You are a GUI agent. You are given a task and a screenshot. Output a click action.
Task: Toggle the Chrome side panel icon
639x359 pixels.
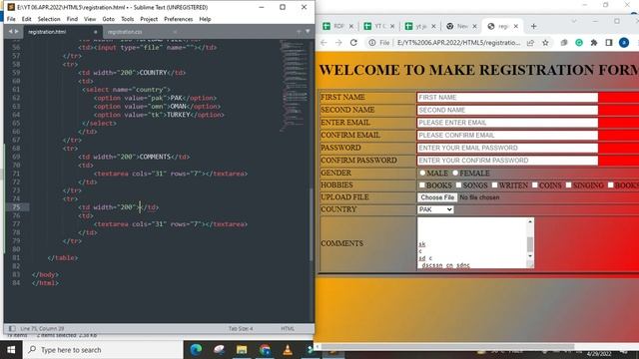click(609, 43)
